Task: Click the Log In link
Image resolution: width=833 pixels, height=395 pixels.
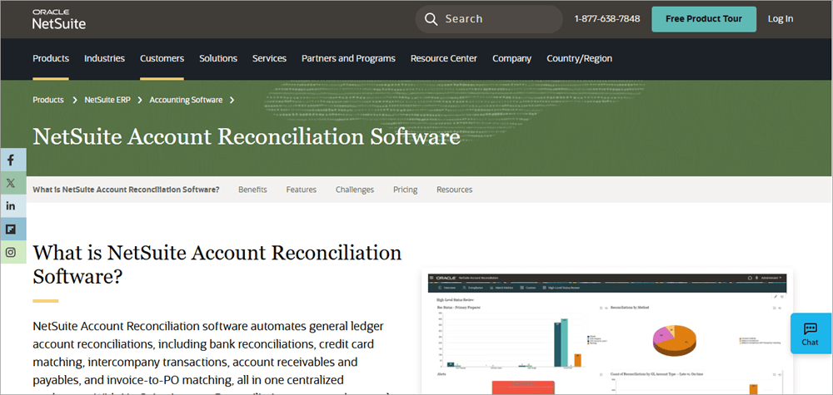Action: (x=781, y=19)
